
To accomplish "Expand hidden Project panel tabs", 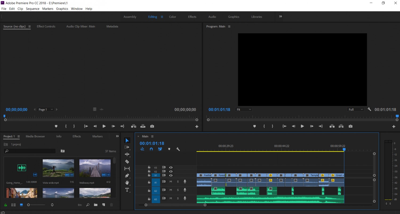I will click(x=117, y=136).
